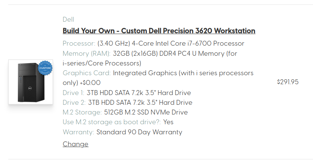The image size is (313, 165).
Task: Click the Processor: field label
Action: (x=79, y=43)
